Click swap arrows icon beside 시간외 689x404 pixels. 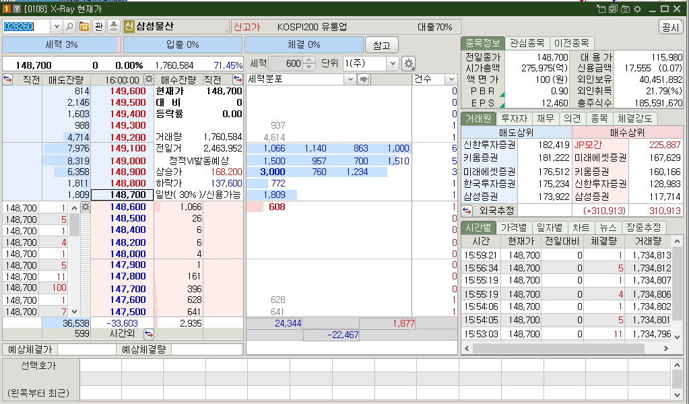point(149,334)
